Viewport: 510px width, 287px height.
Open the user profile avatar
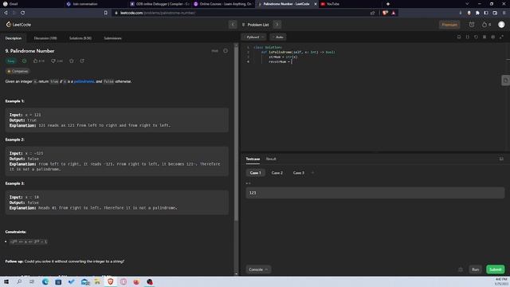501,25
